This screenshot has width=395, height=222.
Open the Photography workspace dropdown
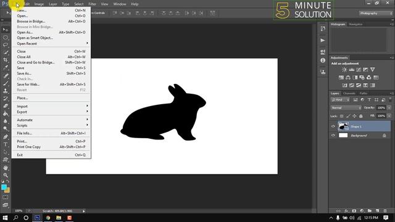[376, 13]
